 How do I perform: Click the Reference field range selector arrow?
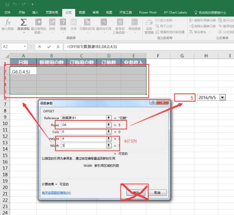click(109, 118)
